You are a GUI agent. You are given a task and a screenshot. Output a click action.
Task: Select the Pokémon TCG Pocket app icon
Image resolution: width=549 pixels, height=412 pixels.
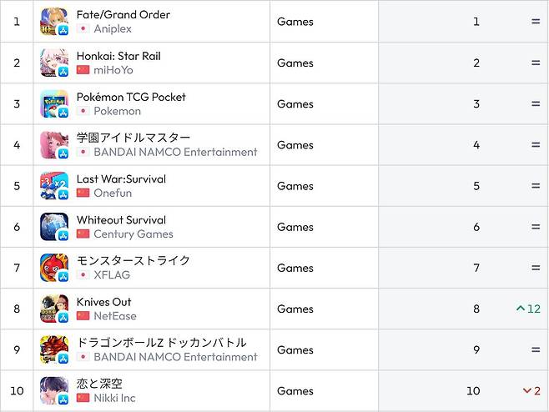54,103
